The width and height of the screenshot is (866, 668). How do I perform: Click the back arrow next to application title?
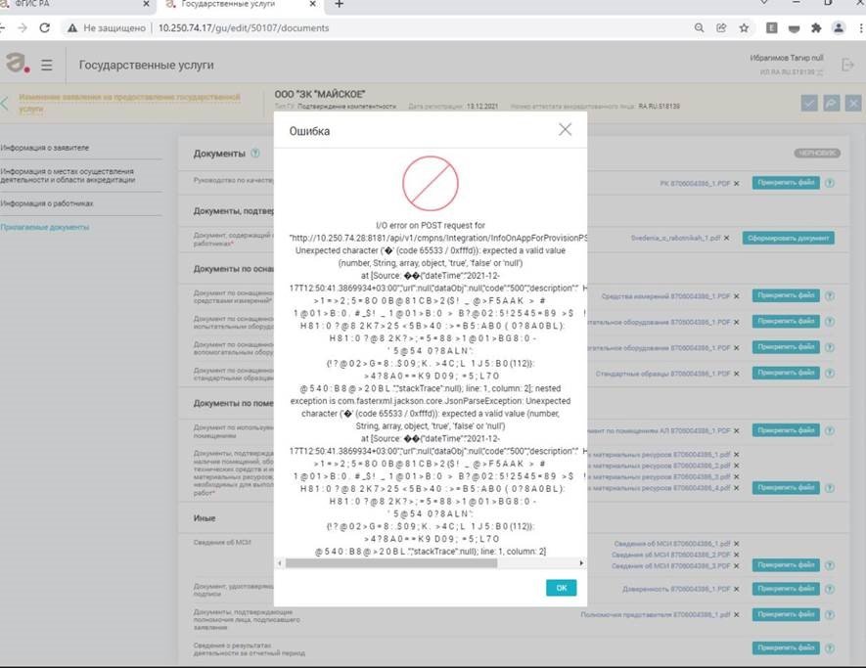(x=6, y=104)
